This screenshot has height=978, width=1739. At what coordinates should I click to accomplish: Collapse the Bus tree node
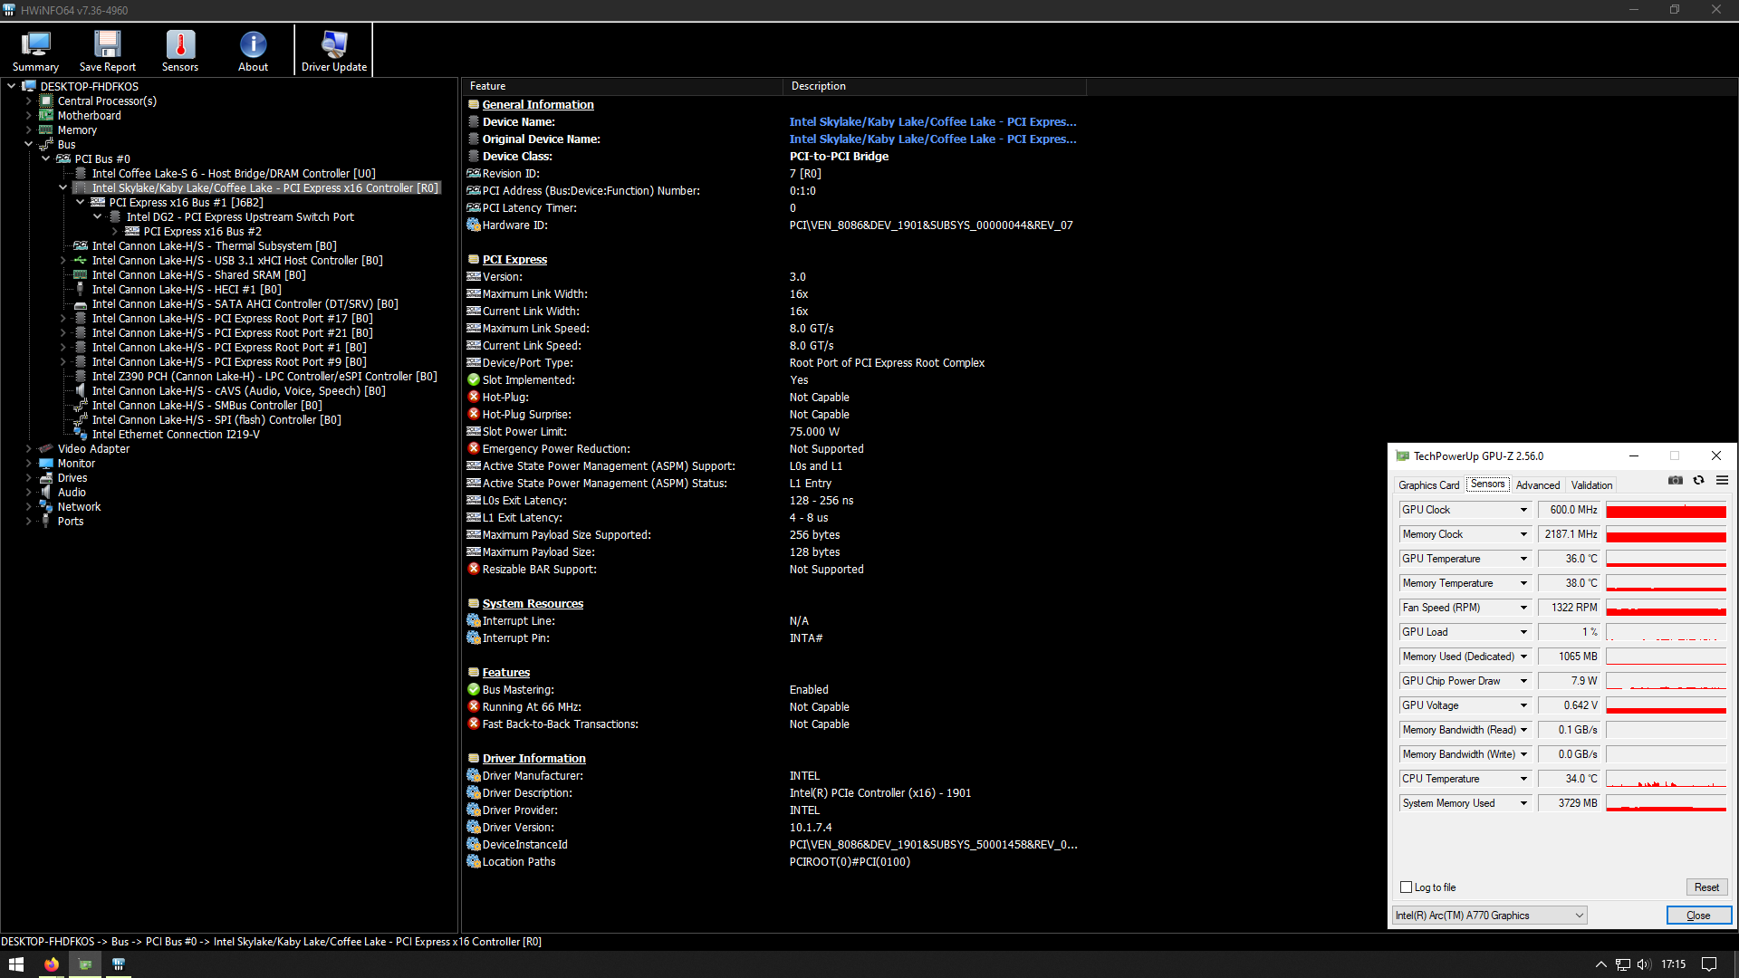tap(29, 144)
